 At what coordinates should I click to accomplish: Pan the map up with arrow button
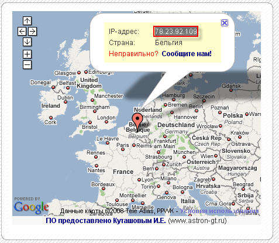click(27, 20)
